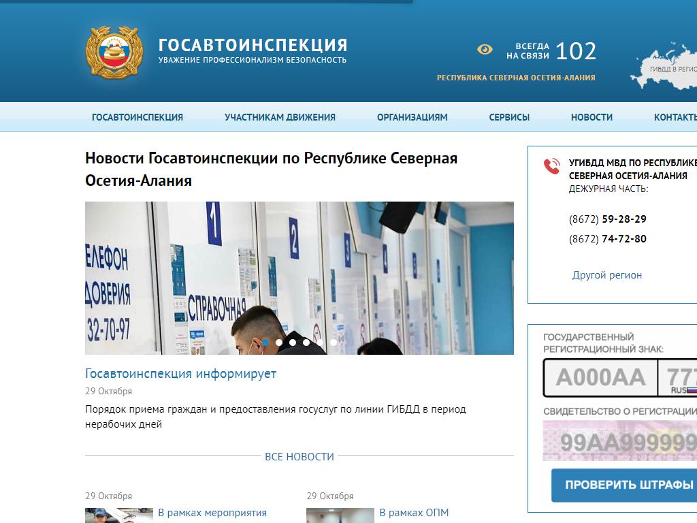Select the last carousel slide dot
Image resolution: width=697 pixels, height=523 pixels.
point(334,343)
